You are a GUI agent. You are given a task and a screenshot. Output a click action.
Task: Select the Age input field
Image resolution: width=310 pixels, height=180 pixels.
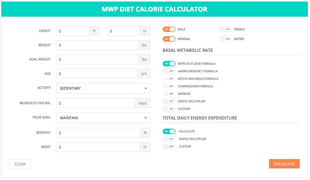tap(97, 74)
